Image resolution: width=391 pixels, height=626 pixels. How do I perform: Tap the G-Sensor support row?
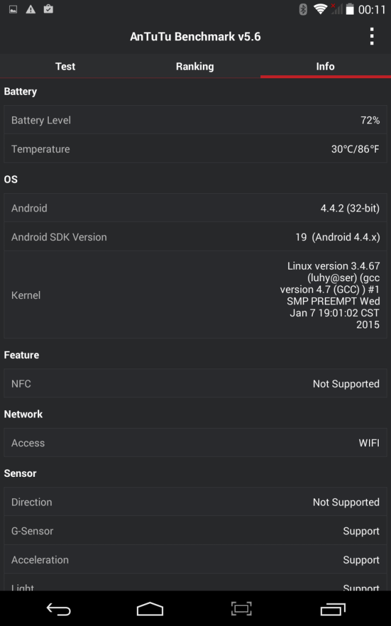point(195,531)
